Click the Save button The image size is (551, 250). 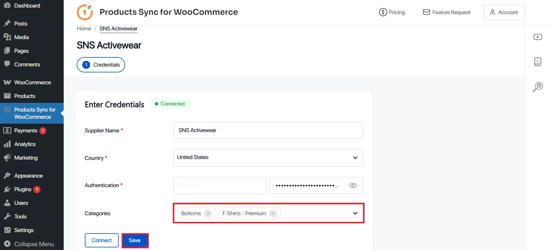135,240
